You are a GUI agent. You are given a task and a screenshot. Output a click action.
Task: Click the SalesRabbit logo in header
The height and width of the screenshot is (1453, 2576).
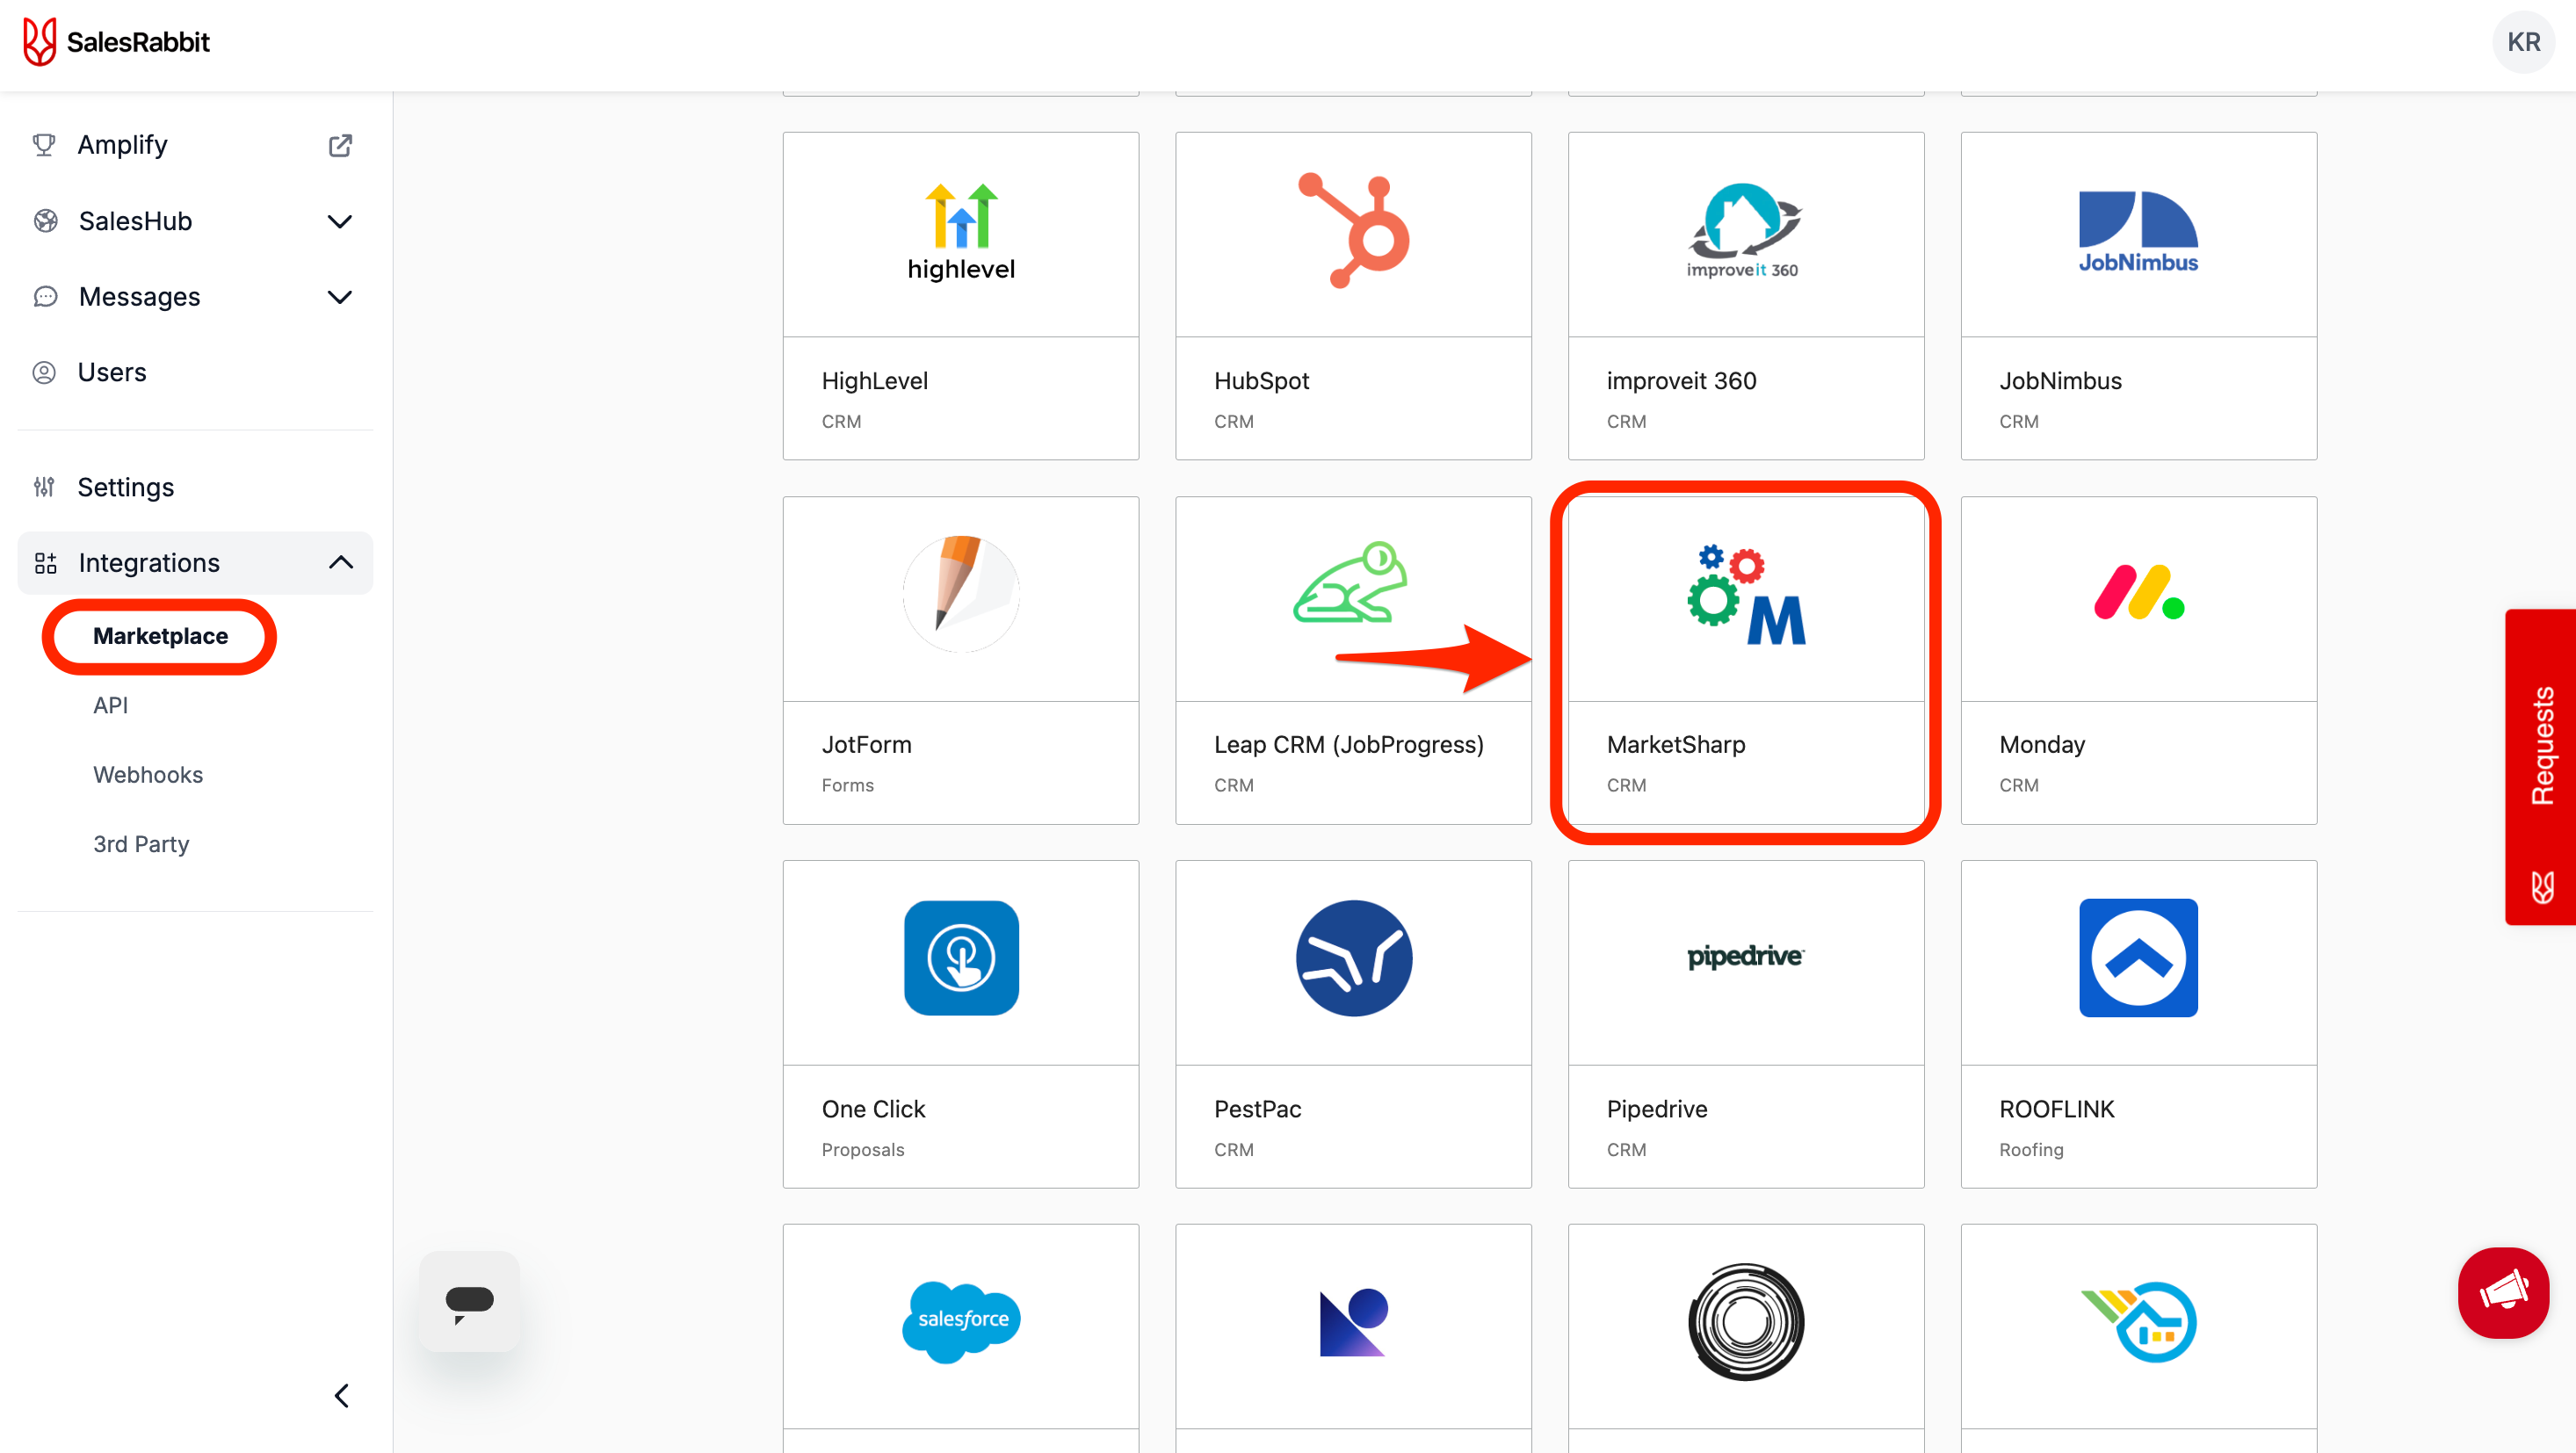116,42
